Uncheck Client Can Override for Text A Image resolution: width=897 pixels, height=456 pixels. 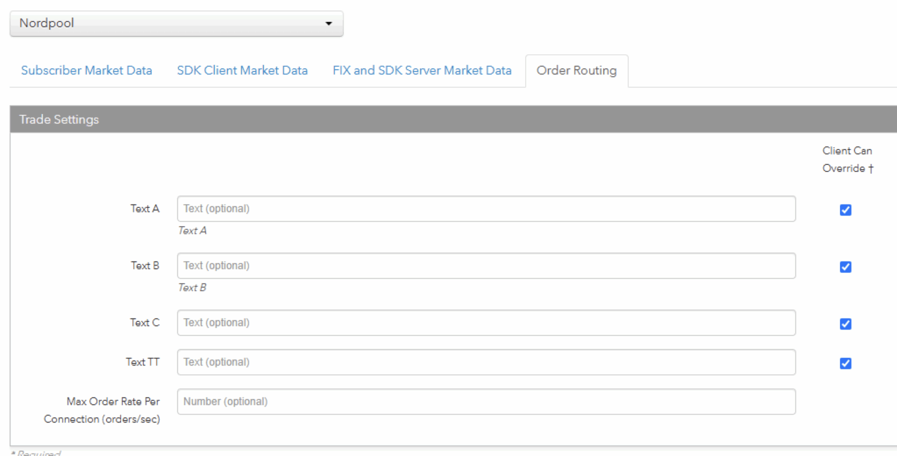845,210
